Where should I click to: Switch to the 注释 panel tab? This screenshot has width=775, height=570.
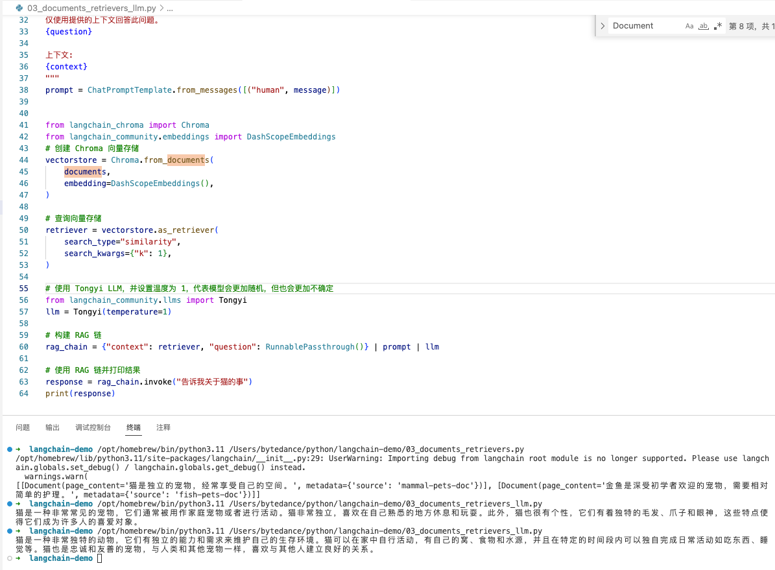(163, 427)
